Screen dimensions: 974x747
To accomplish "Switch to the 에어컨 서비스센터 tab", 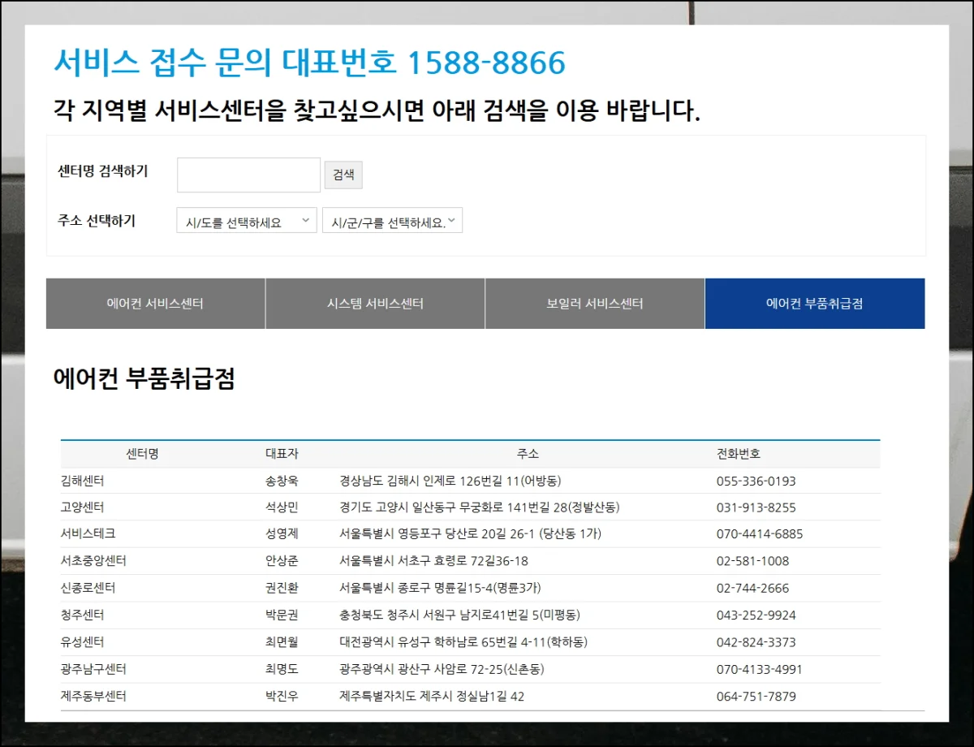I will coord(155,304).
